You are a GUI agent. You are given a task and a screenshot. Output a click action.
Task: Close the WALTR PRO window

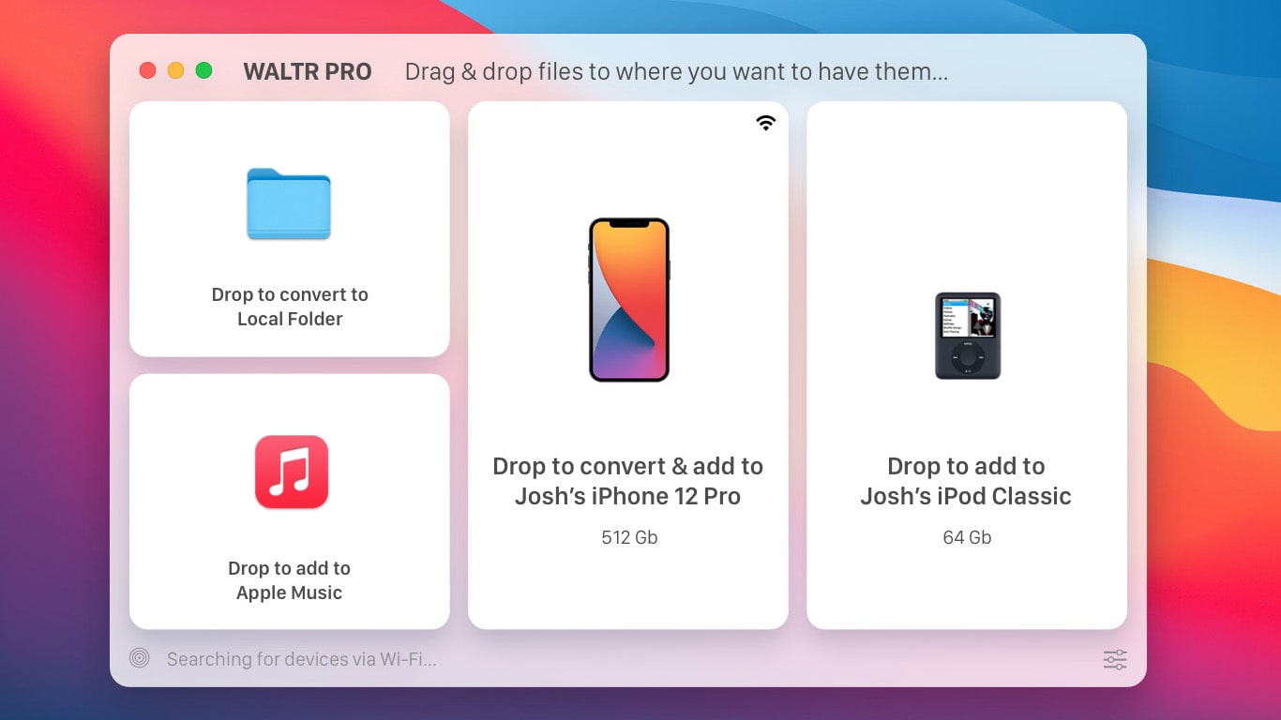coord(147,70)
